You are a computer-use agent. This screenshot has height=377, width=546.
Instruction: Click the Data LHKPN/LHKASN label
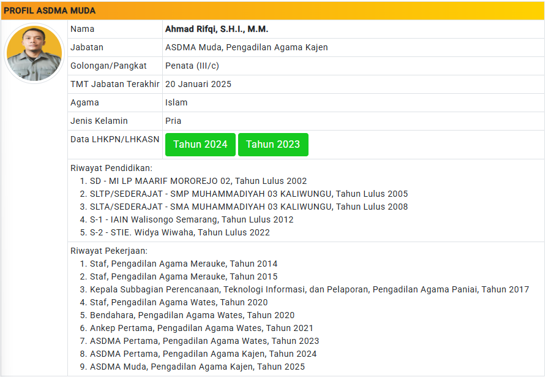point(115,139)
